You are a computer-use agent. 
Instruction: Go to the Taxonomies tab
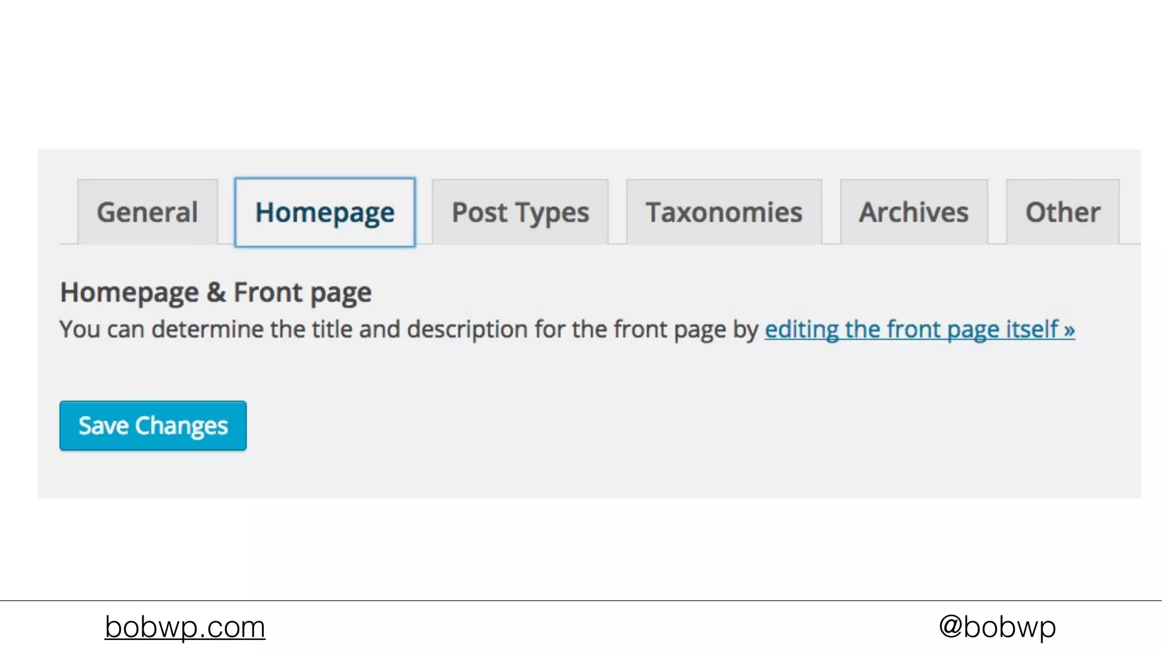click(x=724, y=213)
